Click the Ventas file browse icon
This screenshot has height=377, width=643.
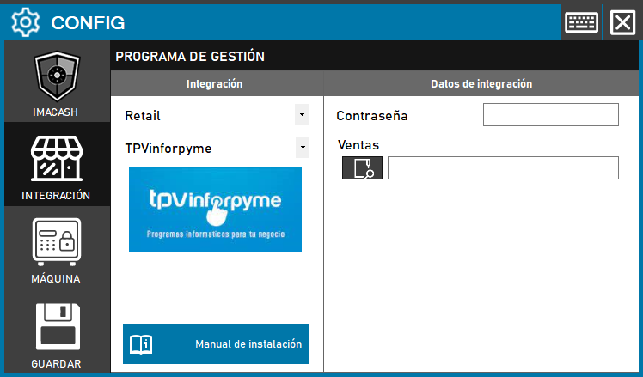click(362, 168)
